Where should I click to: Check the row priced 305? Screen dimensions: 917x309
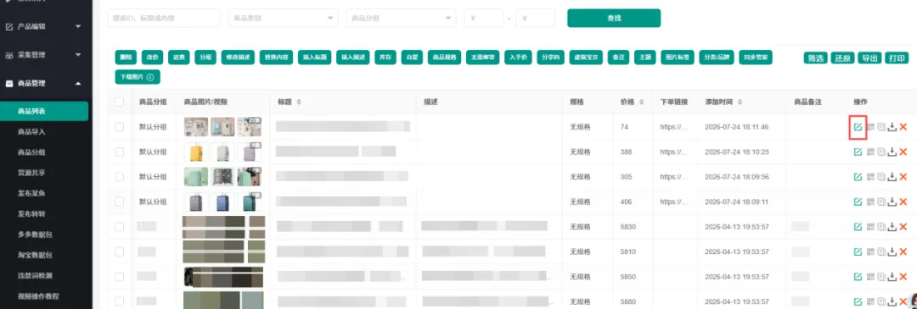tap(120, 177)
